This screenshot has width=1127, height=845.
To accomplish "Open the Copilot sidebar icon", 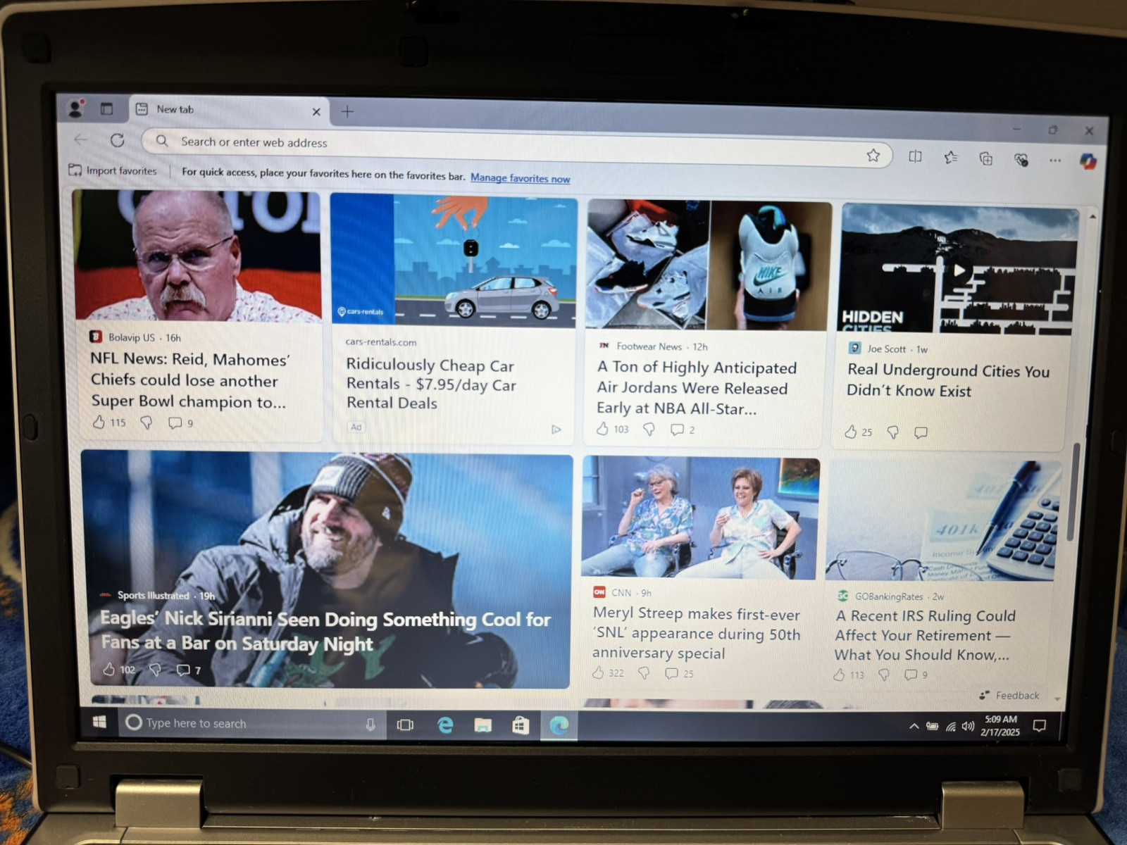I will coord(1088,161).
